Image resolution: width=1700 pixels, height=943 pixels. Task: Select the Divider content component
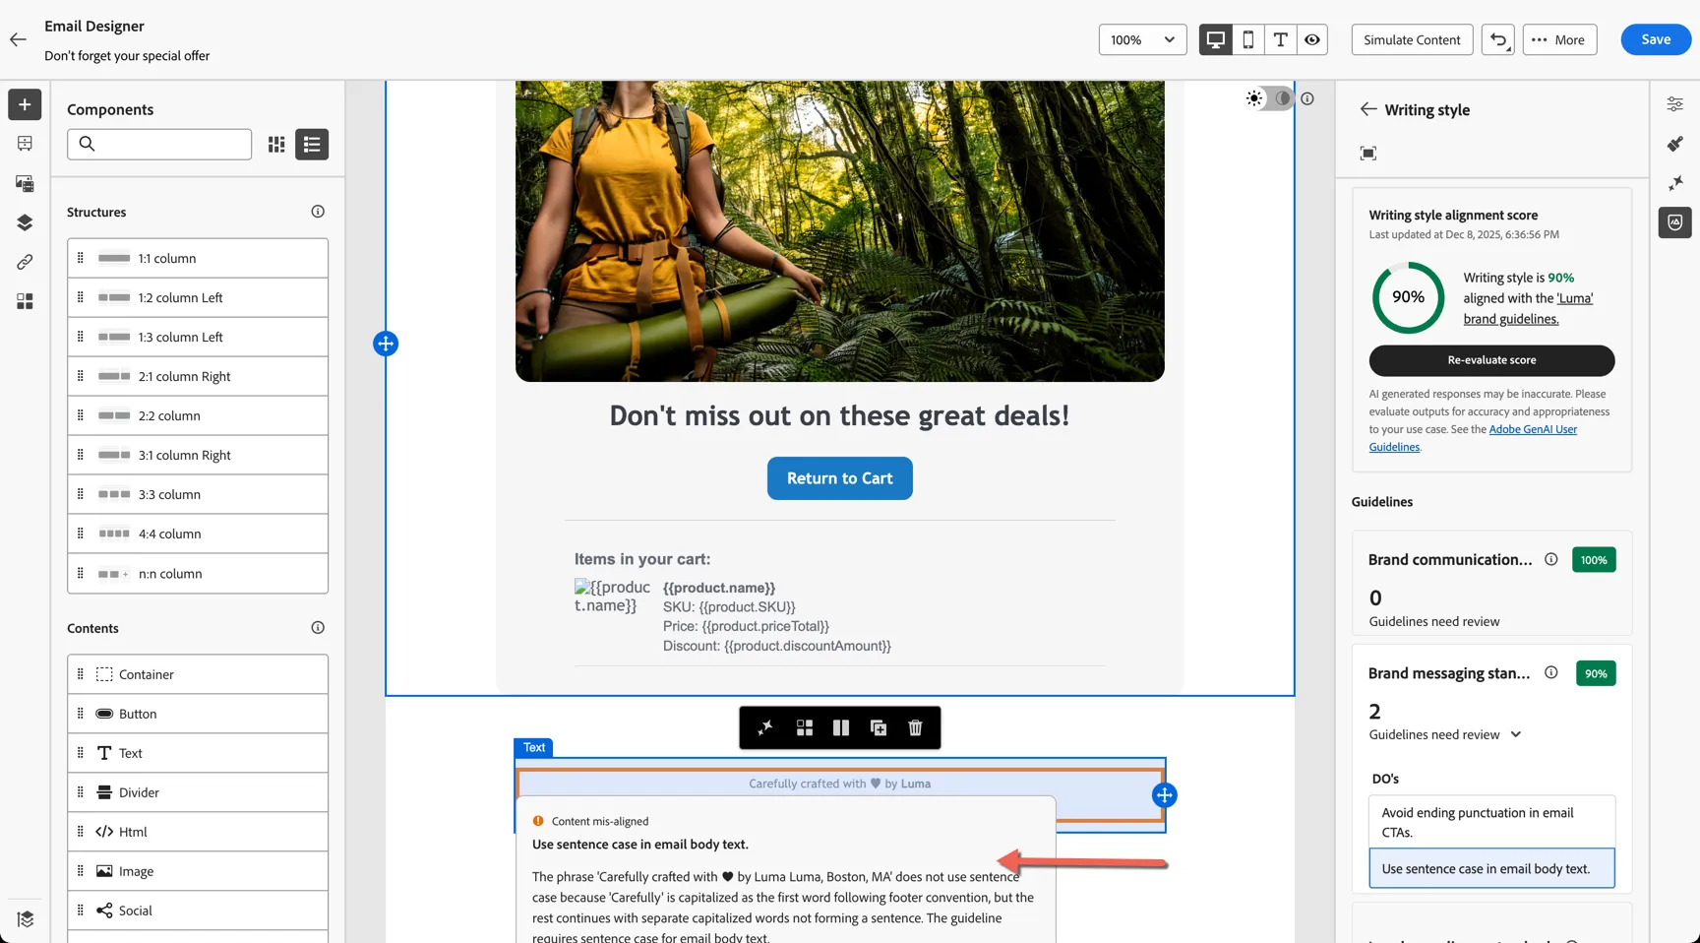pyautogui.click(x=198, y=792)
